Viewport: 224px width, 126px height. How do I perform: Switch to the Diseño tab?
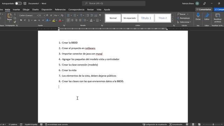35,9
